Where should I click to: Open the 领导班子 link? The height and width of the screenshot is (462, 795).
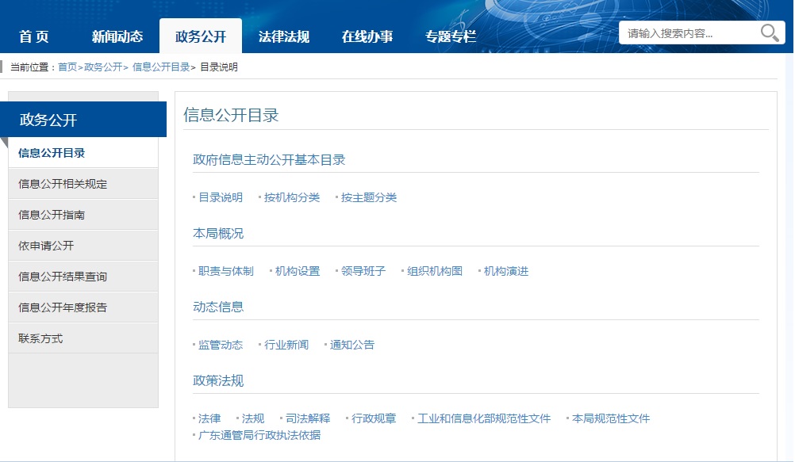coord(363,271)
